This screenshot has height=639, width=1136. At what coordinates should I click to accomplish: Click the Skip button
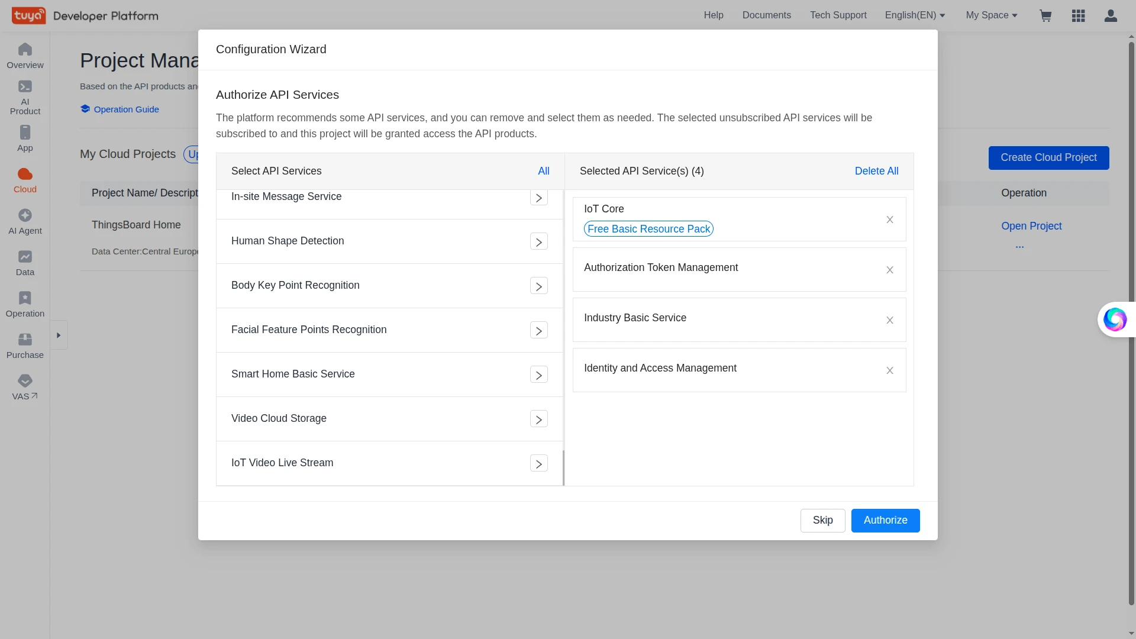point(822,521)
